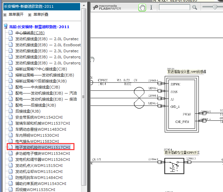
Task: Click page icon beside 发电机和调节器WDM11526CHI
Action: tap(11, 159)
